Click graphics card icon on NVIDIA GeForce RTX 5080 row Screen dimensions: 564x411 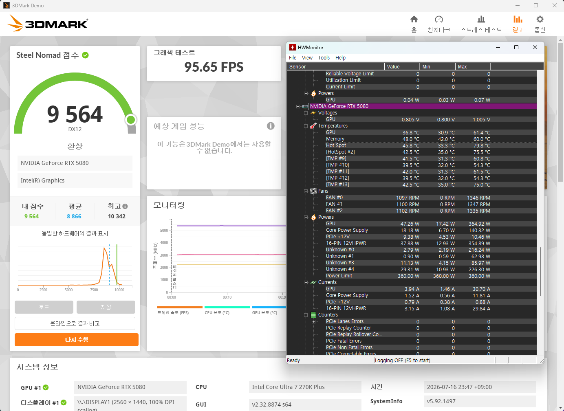pyautogui.click(x=305, y=106)
